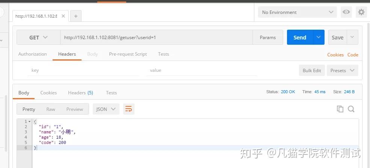Open the Code generation link
Viewport: 370px width, 168px height.
353,55
